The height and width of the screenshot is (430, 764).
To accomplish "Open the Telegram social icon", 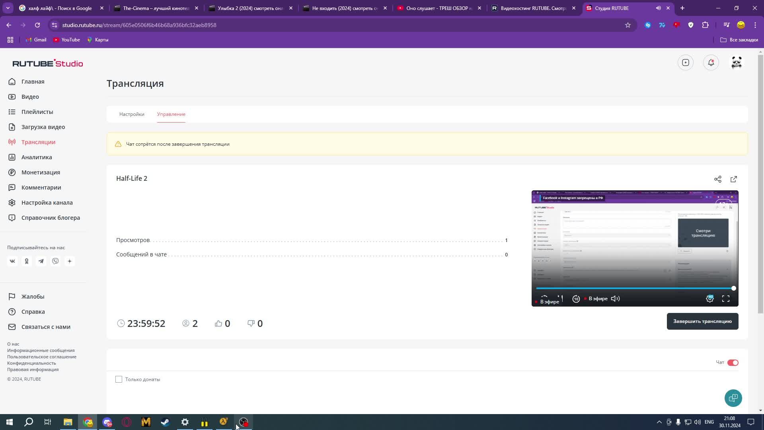I will click(41, 261).
